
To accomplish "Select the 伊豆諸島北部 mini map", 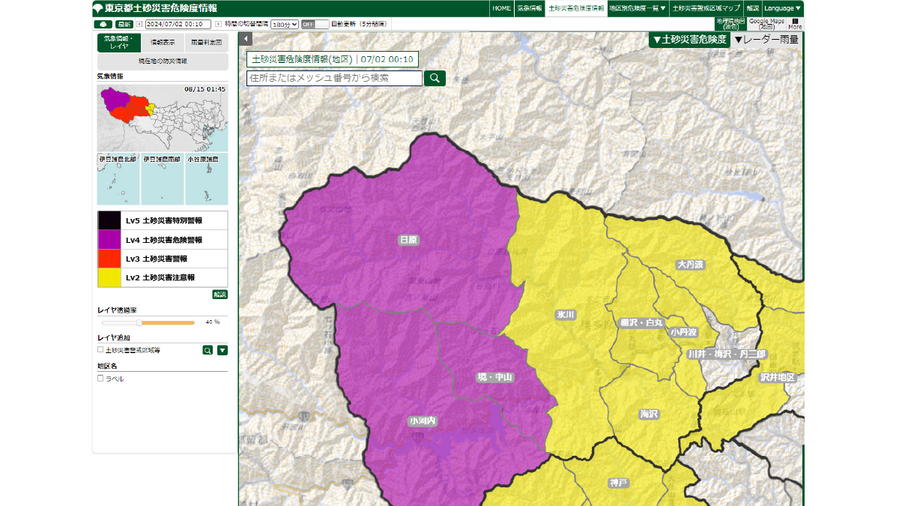I will [118, 180].
